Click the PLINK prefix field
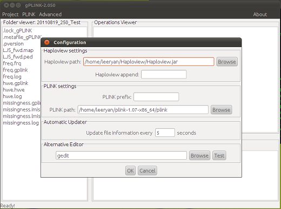The width and height of the screenshot is (281, 209). pyautogui.click(x=156, y=97)
